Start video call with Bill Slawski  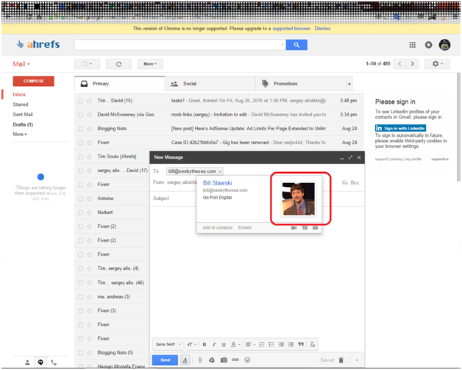pos(294,228)
